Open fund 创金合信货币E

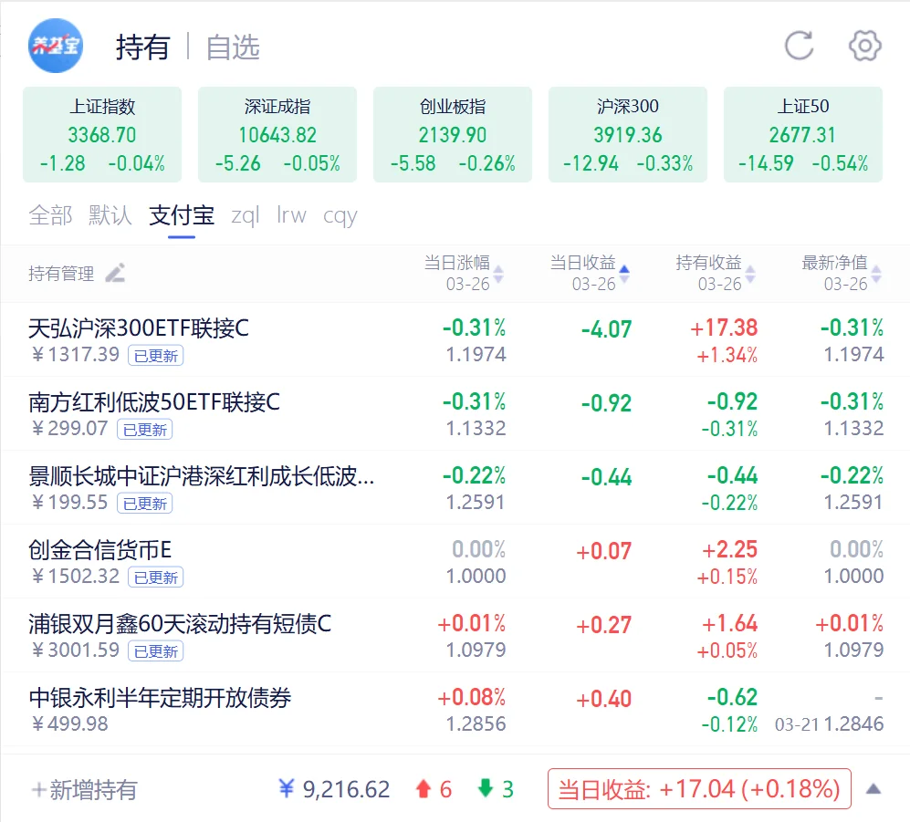(99, 550)
